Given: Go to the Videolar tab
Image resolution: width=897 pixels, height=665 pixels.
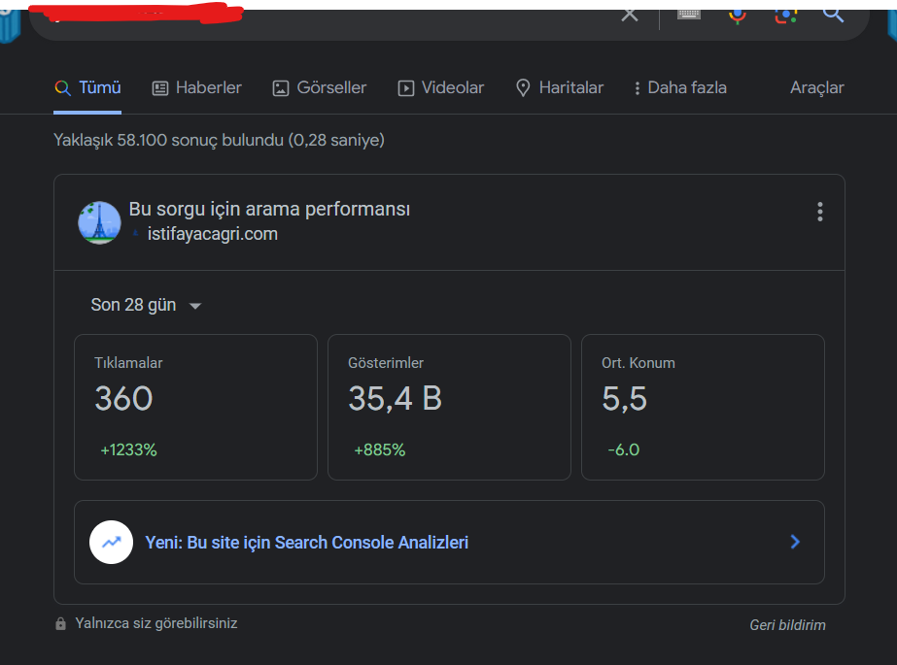Looking at the screenshot, I should tap(440, 88).
